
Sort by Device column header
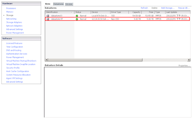100,12
